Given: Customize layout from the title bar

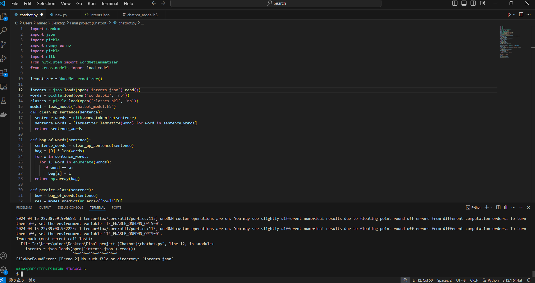Looking at the screenshot, I should (482, 3).
